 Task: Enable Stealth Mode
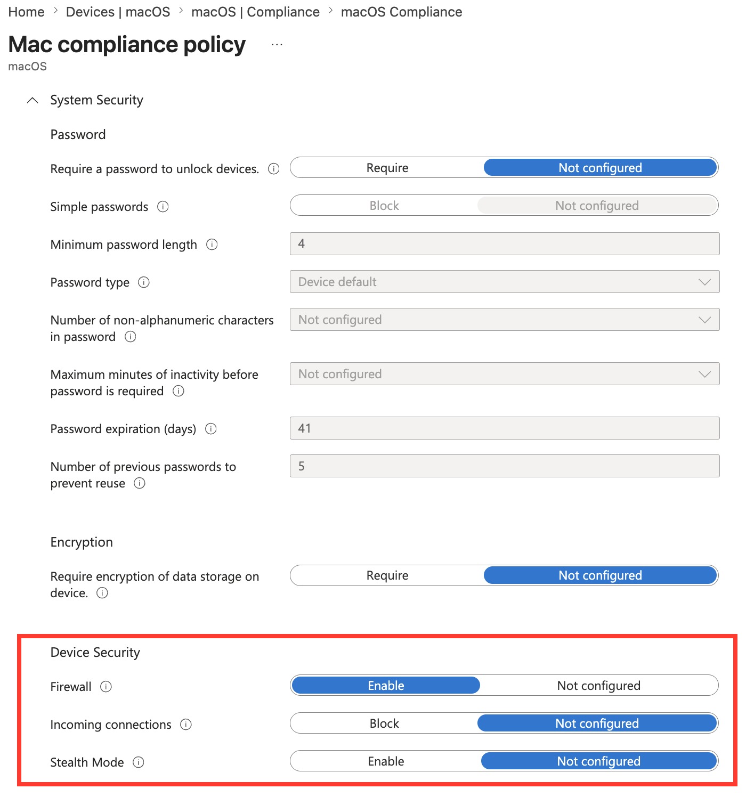(x=386, y=761)
